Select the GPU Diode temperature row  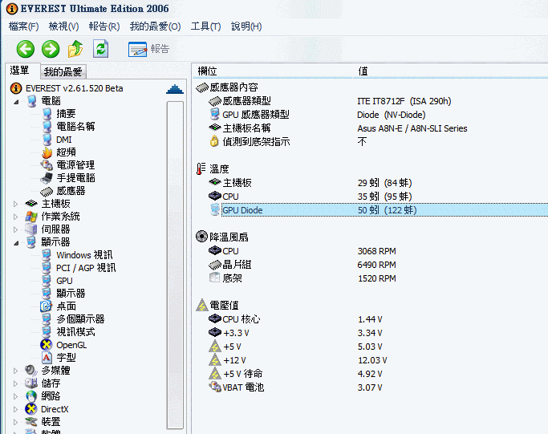point(242,210)
